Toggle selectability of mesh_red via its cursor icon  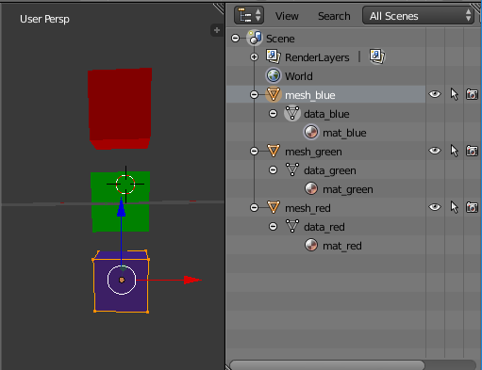pyautogui.click(x=454, y=207)
